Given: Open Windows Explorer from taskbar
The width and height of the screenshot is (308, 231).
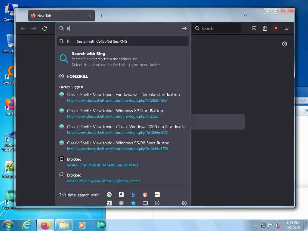Looking at the screenshot, I should point(64,225).
